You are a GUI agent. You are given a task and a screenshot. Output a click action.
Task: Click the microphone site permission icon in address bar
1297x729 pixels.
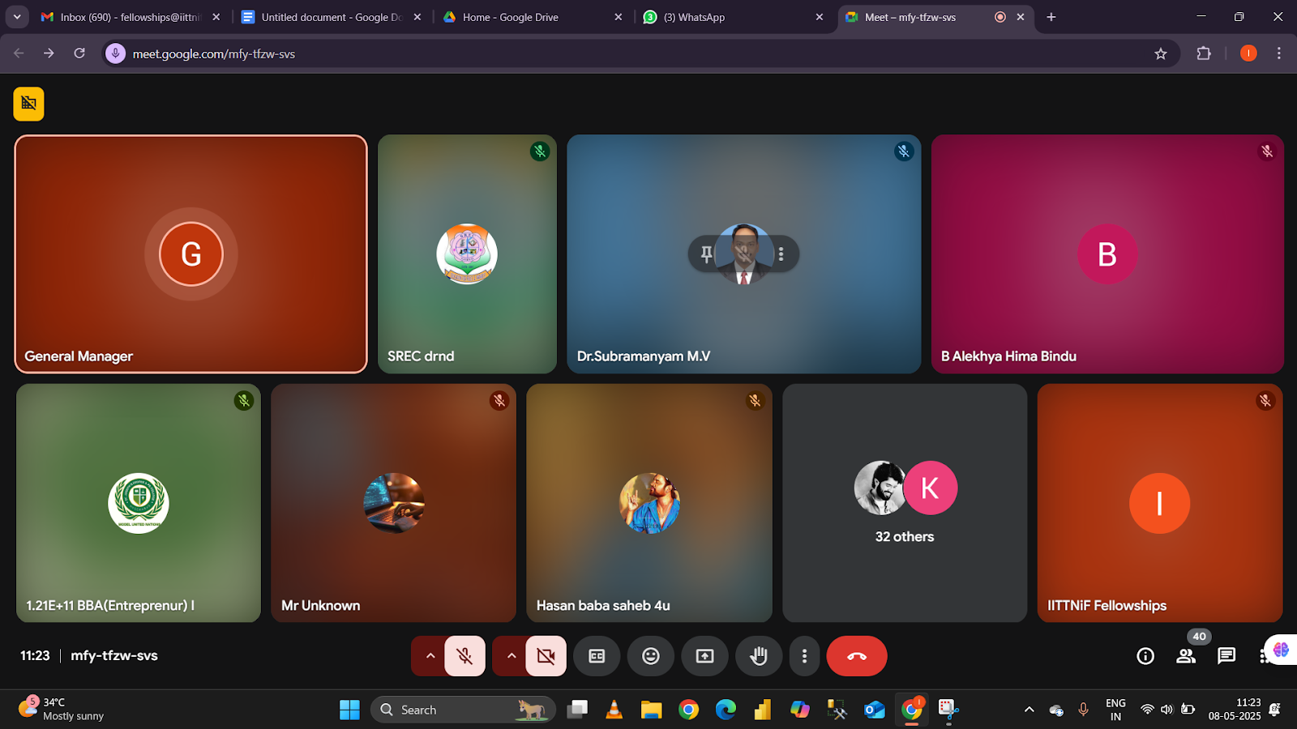point(116,53)
